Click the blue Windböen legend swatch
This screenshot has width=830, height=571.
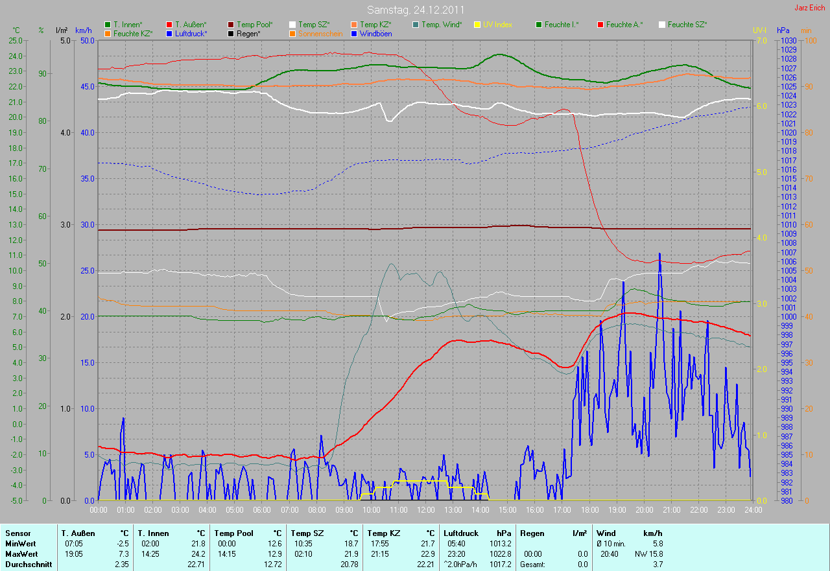pyautogui.click(x=354, y=33)
